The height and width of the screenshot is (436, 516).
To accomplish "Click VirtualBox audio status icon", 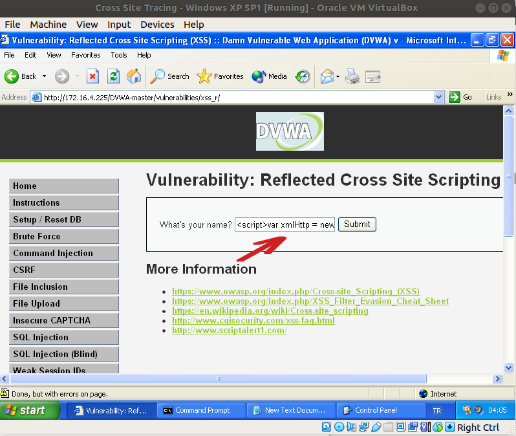I will pos(351,427).
